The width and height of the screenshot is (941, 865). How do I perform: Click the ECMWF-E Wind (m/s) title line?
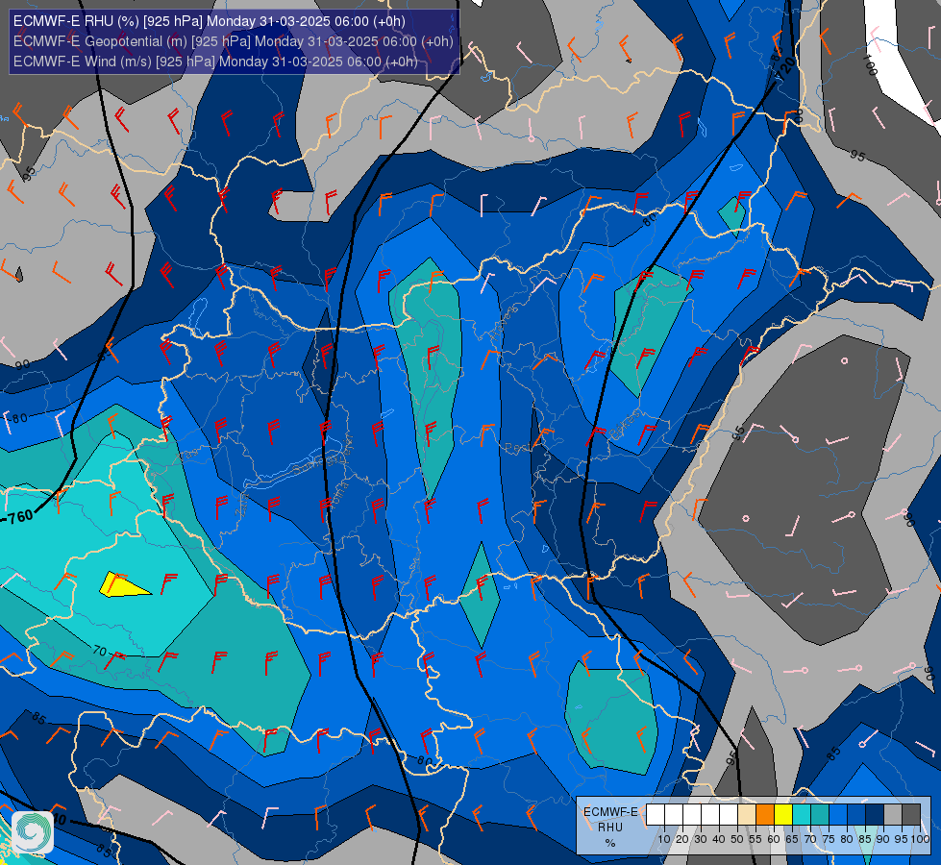point(215,62)
